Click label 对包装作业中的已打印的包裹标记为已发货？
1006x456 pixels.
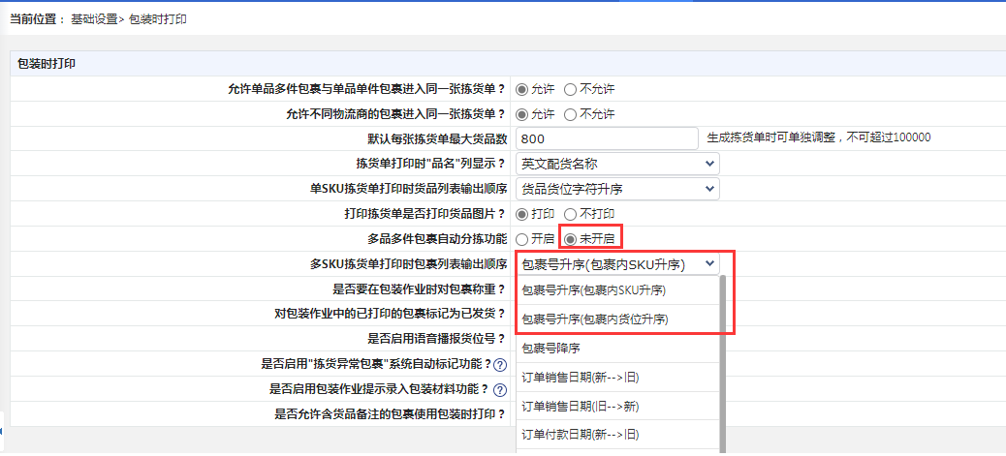point(390,314)
